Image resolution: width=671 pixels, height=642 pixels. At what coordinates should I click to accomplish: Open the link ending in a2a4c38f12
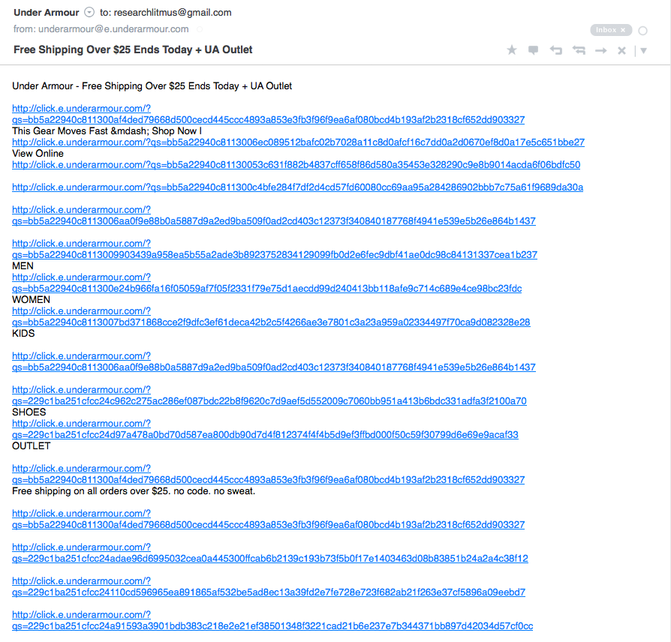coord(270,553)
